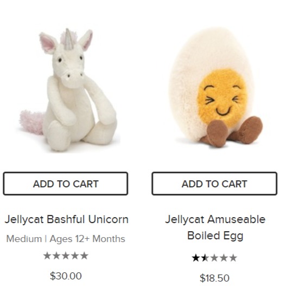Click the Medium | Ages 12+ Months text
Screen dimensions: 287x301
[66, 239]
